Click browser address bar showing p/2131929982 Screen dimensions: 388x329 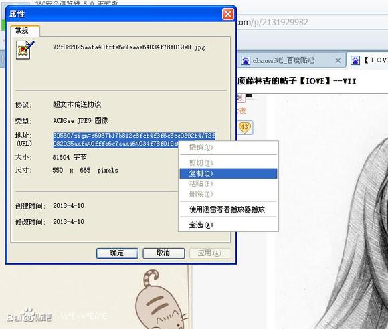click(312, 23)
